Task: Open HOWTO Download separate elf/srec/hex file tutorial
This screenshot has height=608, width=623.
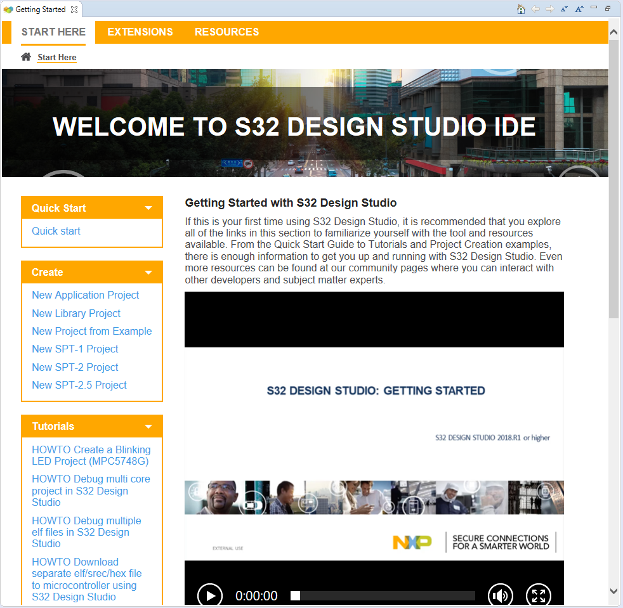Action: click(87, 579)
